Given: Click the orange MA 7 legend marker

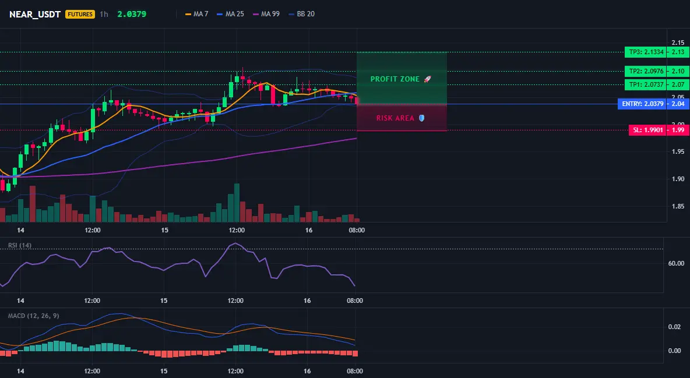Looking at the screenshot, I should point(188,14).
